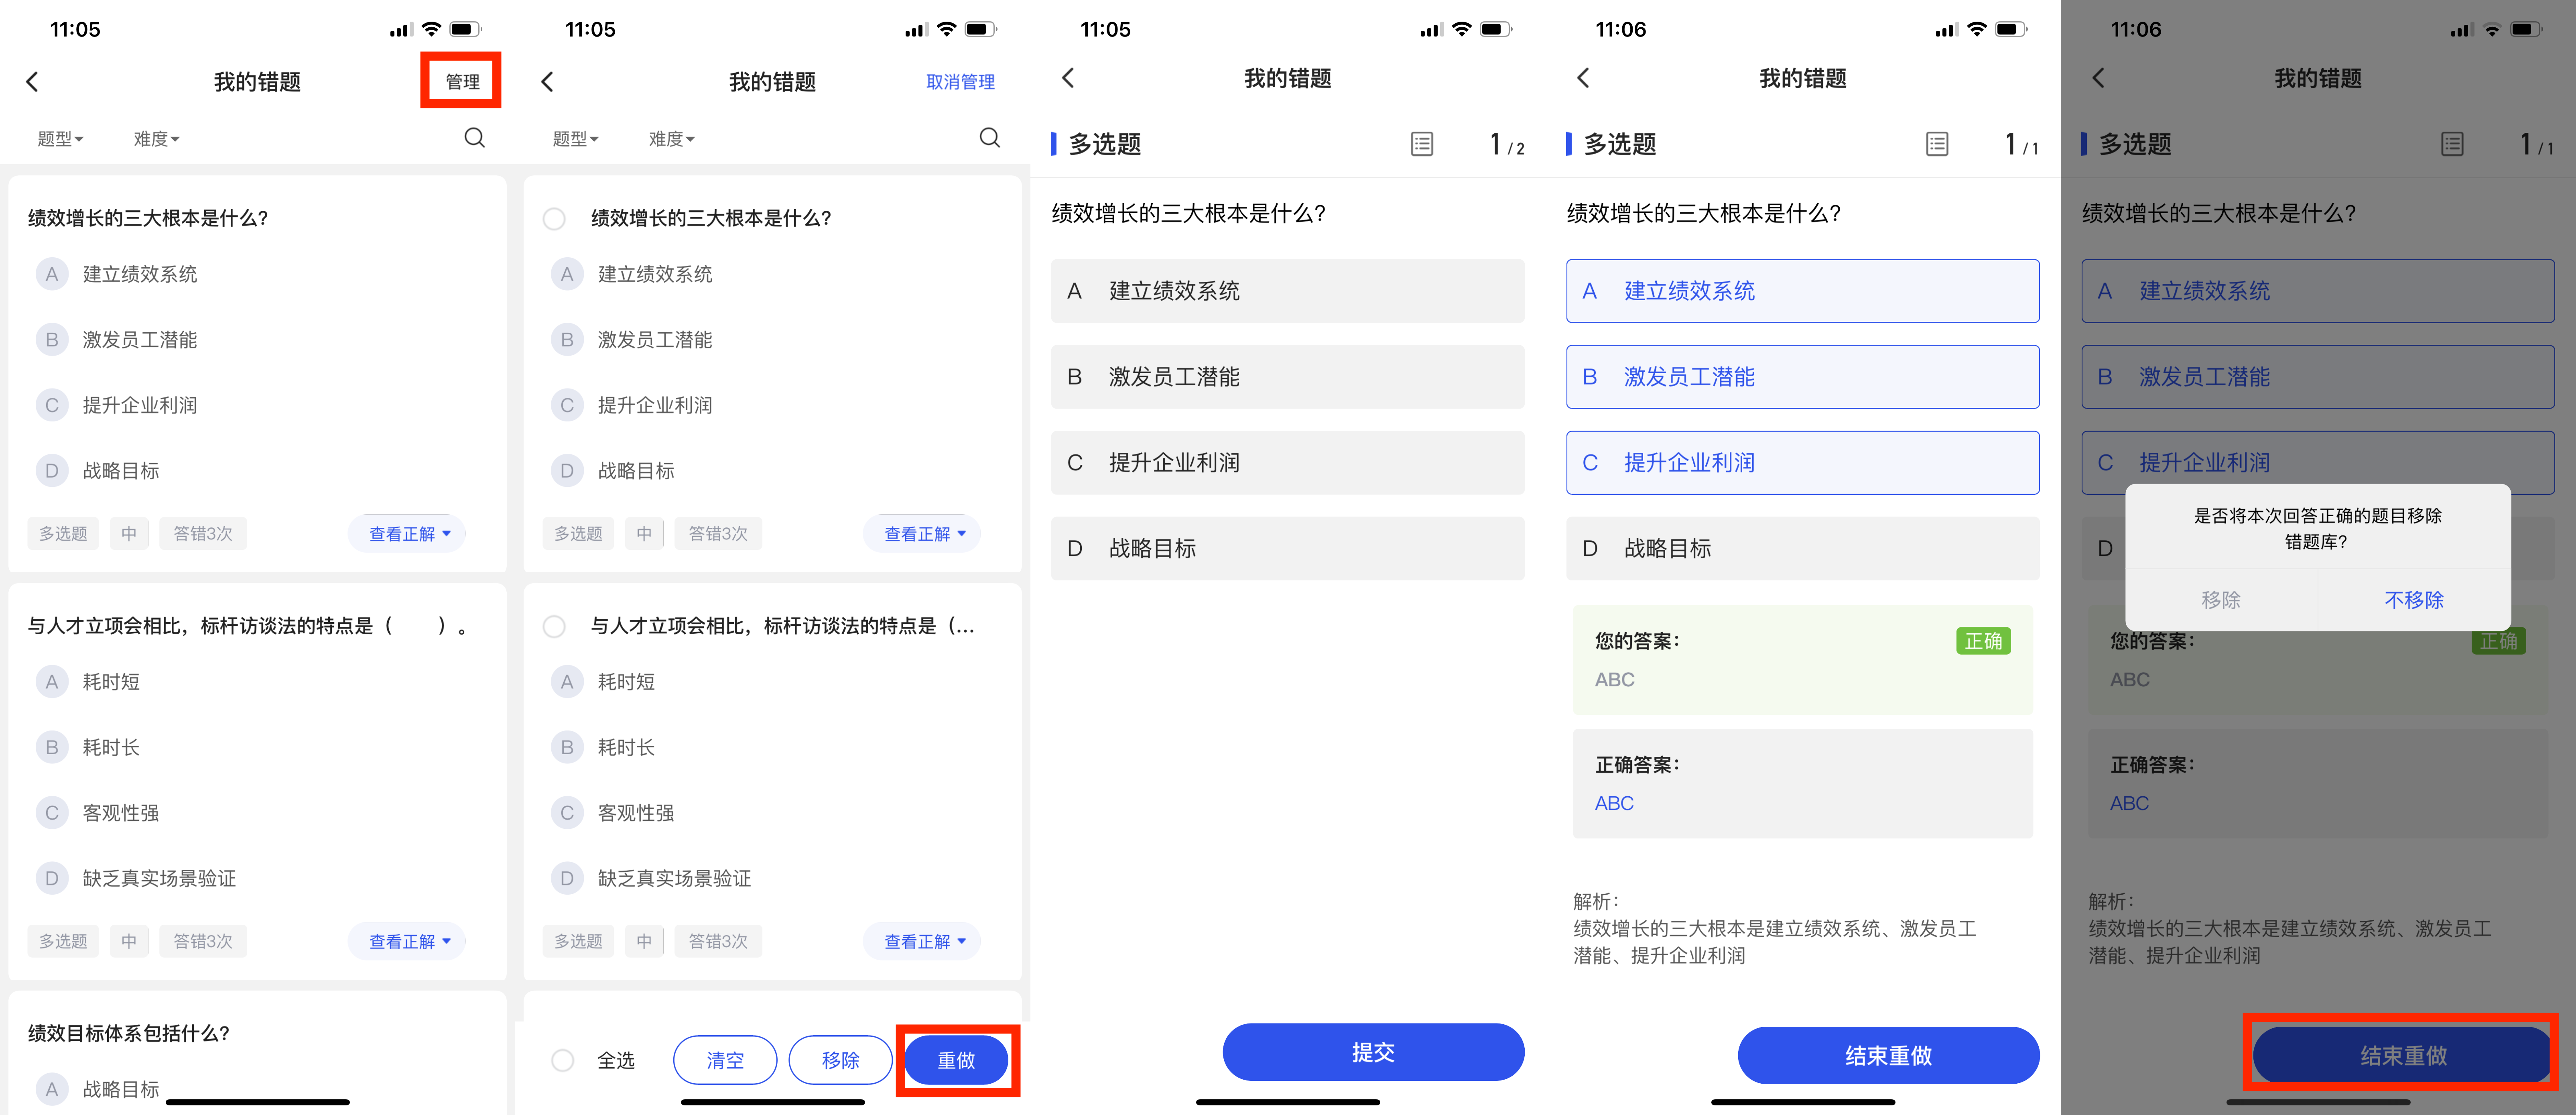
Task: Tap the D circle beside 缺乏真实场景验证 on the 管理 screen
Action: coord(52,878)
